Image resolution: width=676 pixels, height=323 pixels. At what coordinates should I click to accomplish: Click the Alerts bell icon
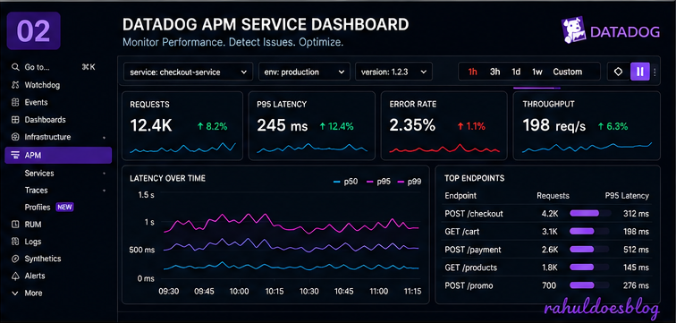[x=15, y=276]
